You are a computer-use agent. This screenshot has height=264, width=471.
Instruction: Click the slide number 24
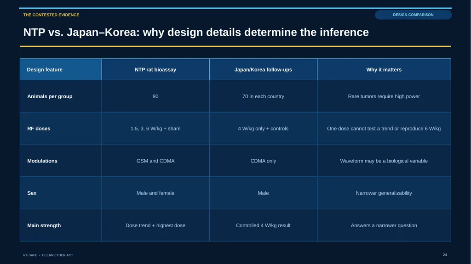445,255
